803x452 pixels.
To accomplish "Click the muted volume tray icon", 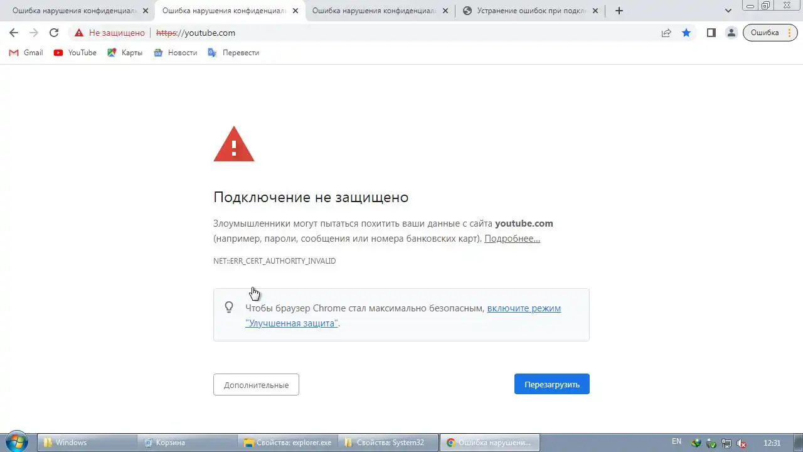I will [x=742, y=443].
